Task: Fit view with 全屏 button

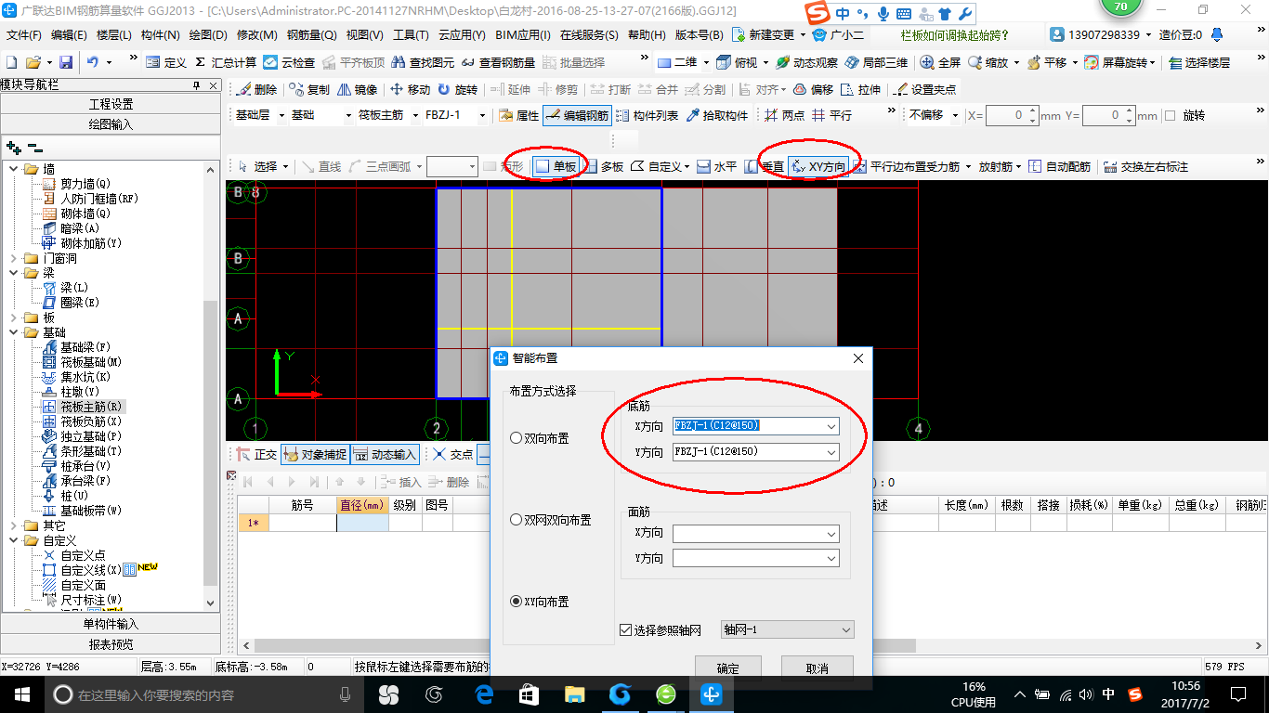Action: pyautogui.click(x=941, y=62)
